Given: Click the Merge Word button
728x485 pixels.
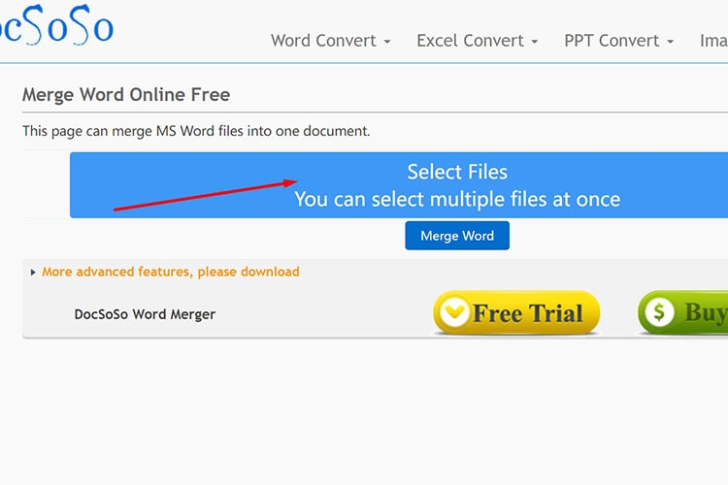Looking at the screenshot, I should [x=457, y=236].
